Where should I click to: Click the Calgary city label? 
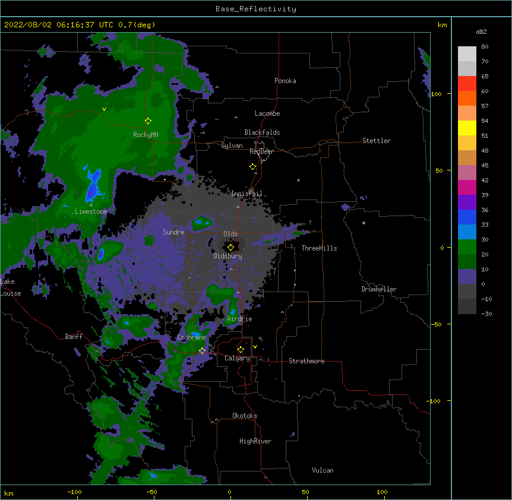238,358
